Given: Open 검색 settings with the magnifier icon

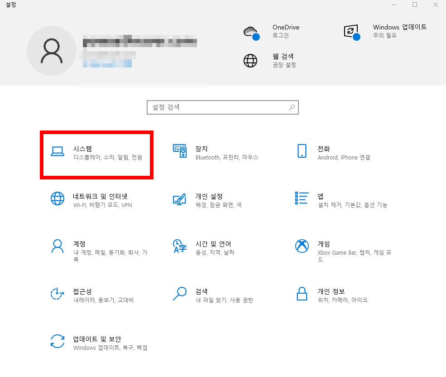Looking at the screenshot, I should (x=180, y=295).
